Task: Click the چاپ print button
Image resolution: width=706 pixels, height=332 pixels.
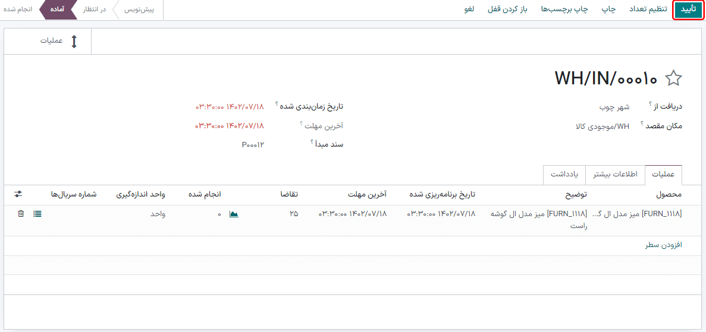Action: click(x=609, y=10)
